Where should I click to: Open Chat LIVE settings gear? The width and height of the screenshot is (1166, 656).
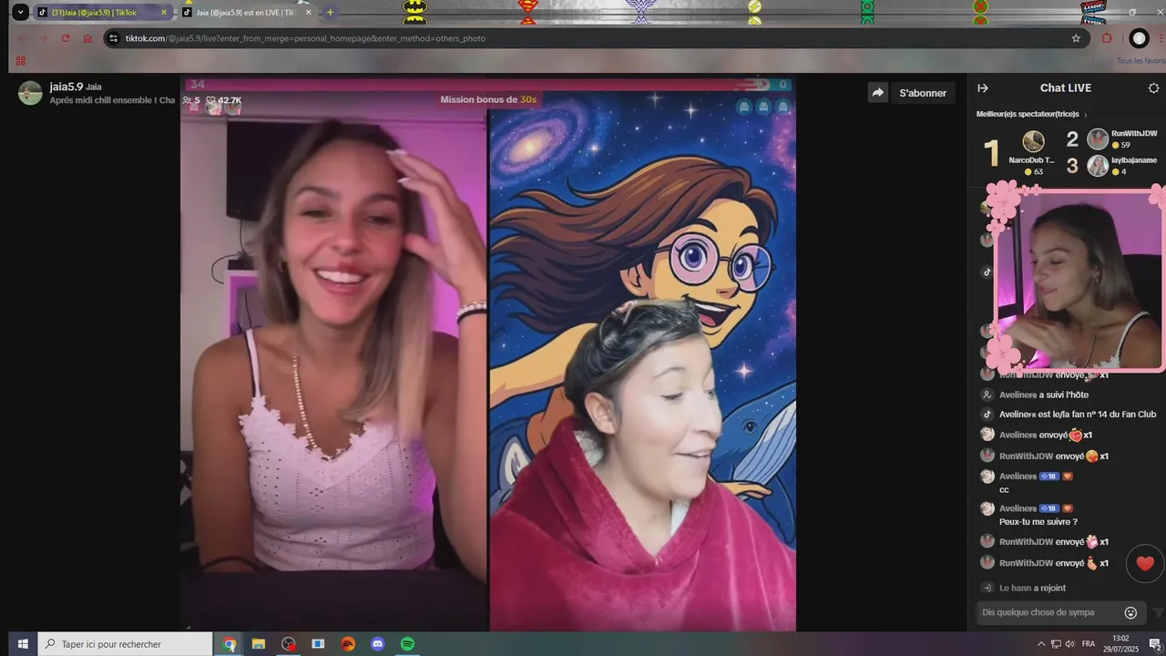pyautogui.click(x=1153, y=88)
